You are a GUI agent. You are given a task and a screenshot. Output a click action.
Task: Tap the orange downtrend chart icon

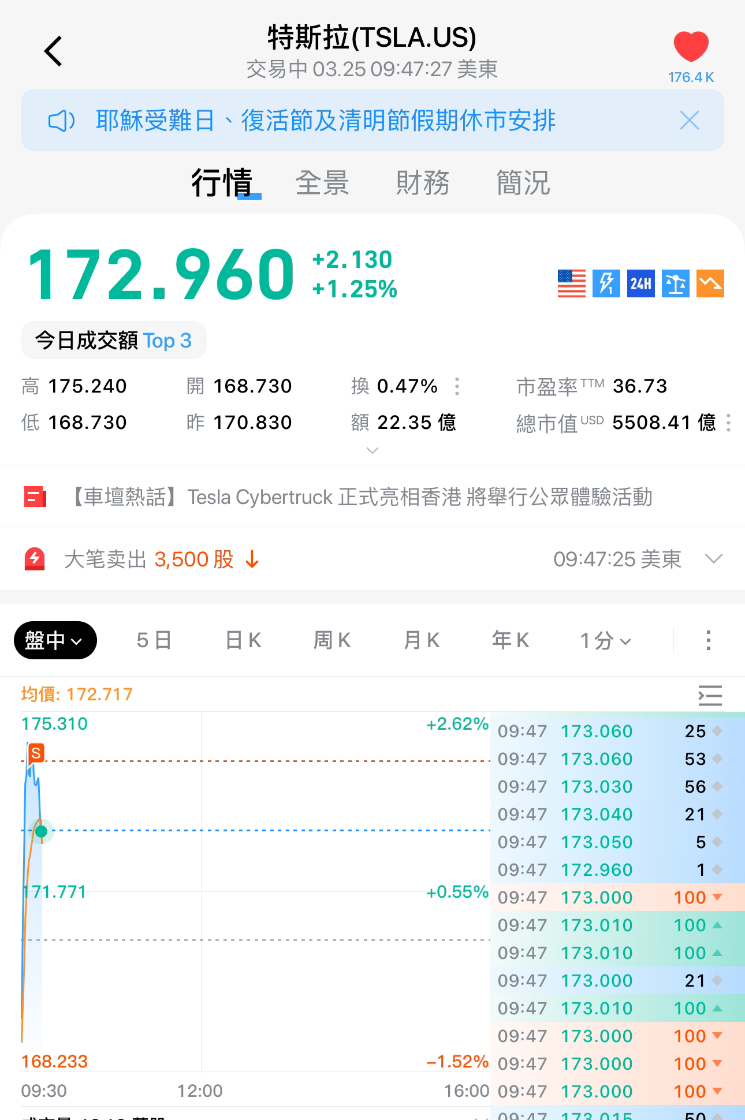710,283
